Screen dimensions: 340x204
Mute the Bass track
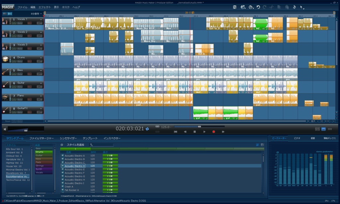[20, 74]
